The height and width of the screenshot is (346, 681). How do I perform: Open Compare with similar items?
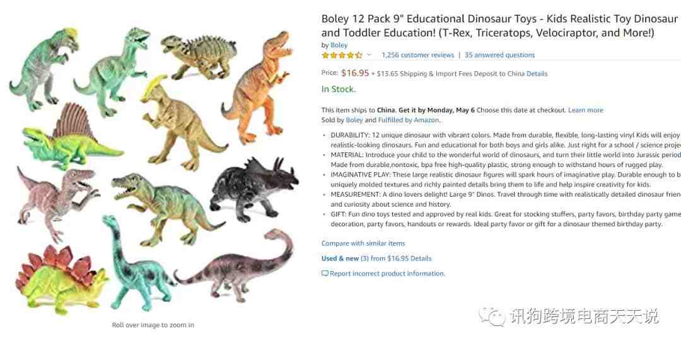(x=363, y=243)
